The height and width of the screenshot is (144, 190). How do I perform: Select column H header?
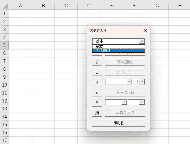tap(179, 6)
